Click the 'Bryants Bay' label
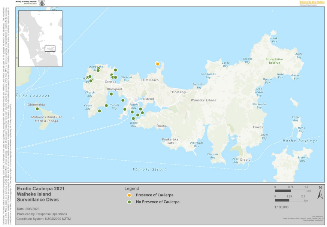 tap(303, 159)
